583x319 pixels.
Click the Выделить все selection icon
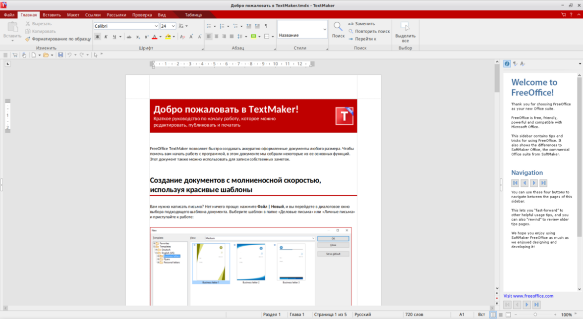click(x=405, y=27)
